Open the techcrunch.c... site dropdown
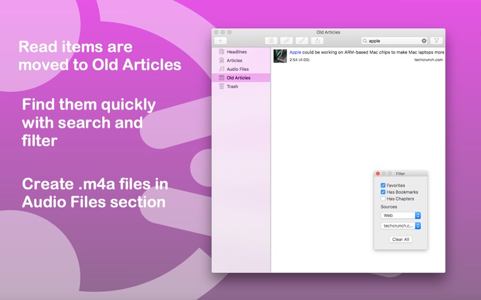 point(400,226)
